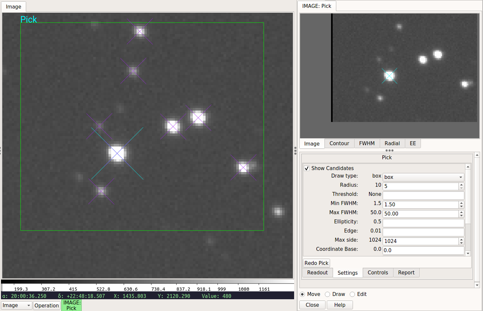483x311 pixels.
Task: Select the Image tab under pick preview
Action: [312, 144]
